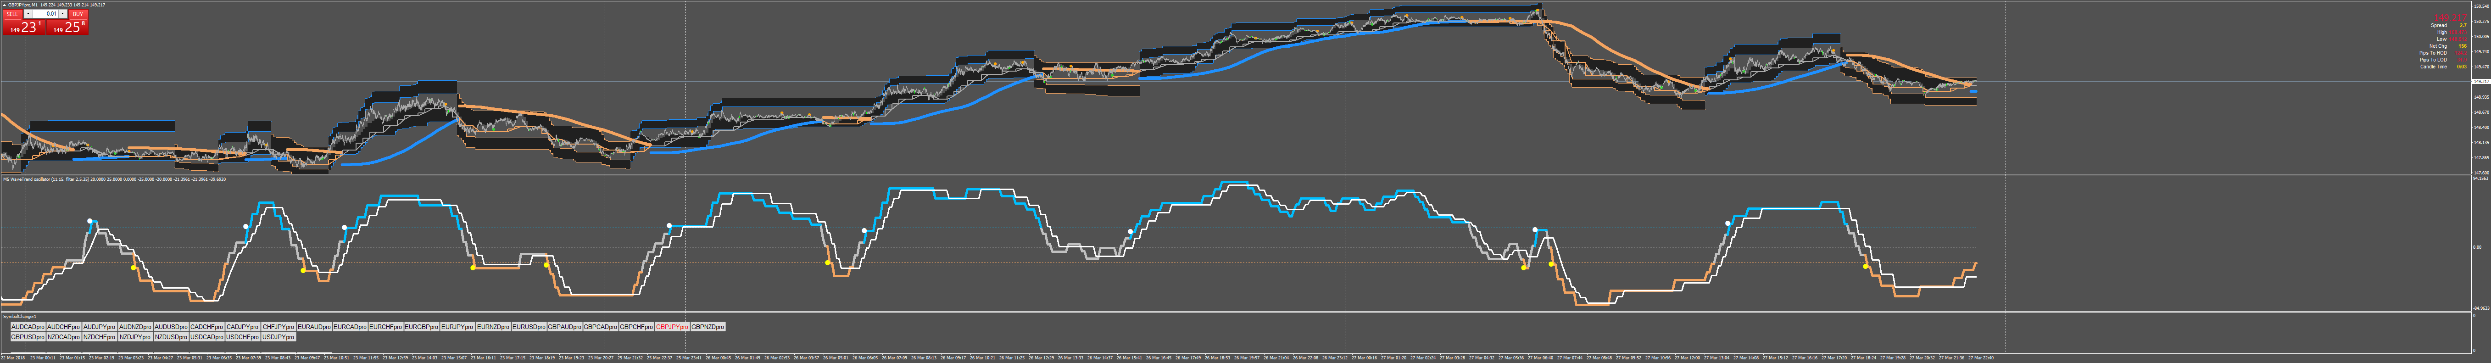Open the USDCADpro symbol chart
Viewport: 2491px width, 363px height.
pos(207,337)
